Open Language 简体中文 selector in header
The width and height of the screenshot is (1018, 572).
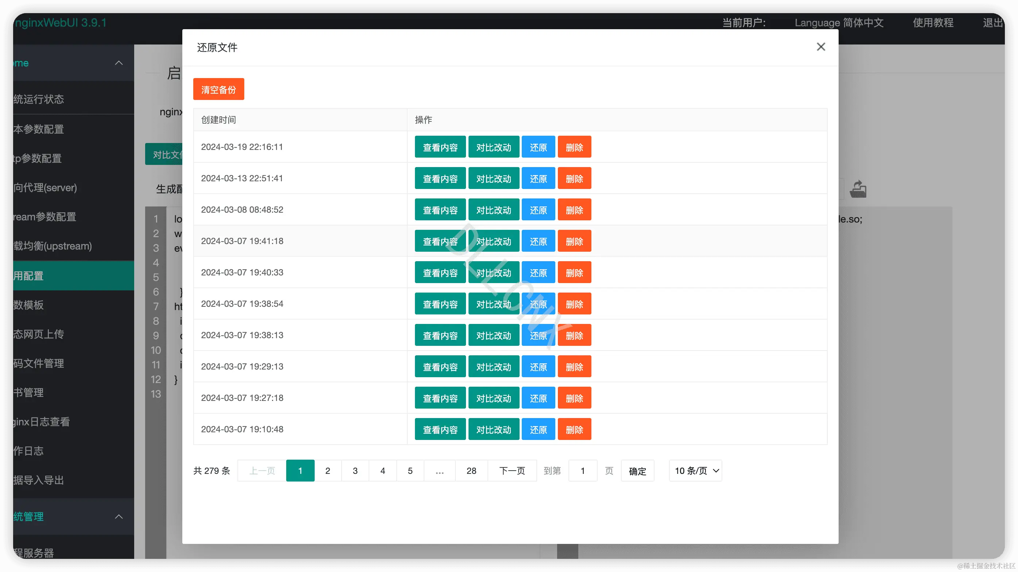point(839,23)
